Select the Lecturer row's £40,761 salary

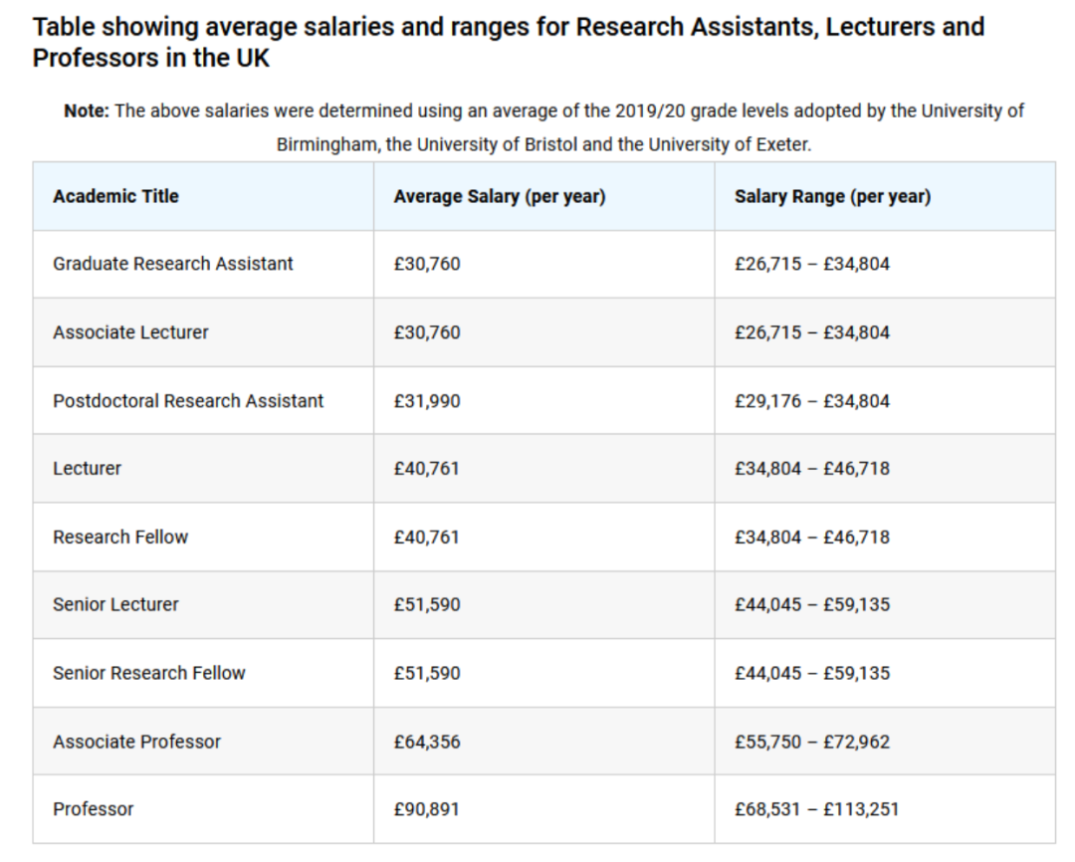(427, 468)
